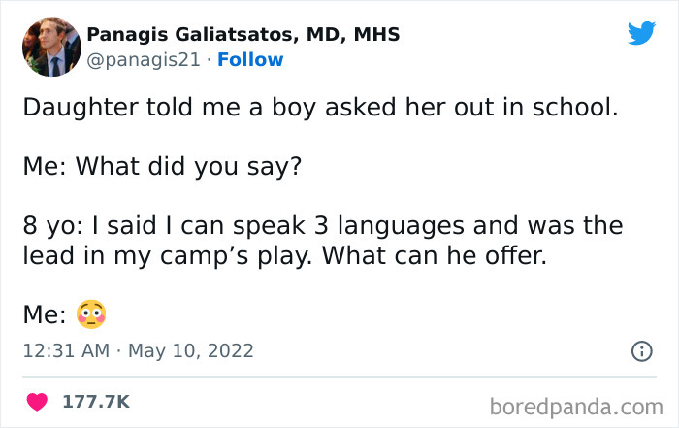
Task: View the 177.7K likes count
Action: click(x=96, y=401)
